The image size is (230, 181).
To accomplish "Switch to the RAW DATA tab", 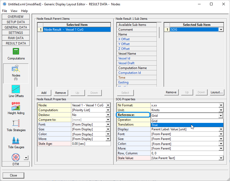I will point(16,38).
